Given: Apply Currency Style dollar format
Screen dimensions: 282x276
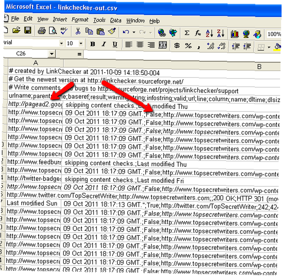Looking at the screenshot, I should pyautogui.click(x=177, y=45).
